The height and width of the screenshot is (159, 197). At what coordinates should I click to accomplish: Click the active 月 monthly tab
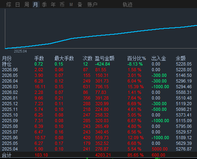coord(36,5)
